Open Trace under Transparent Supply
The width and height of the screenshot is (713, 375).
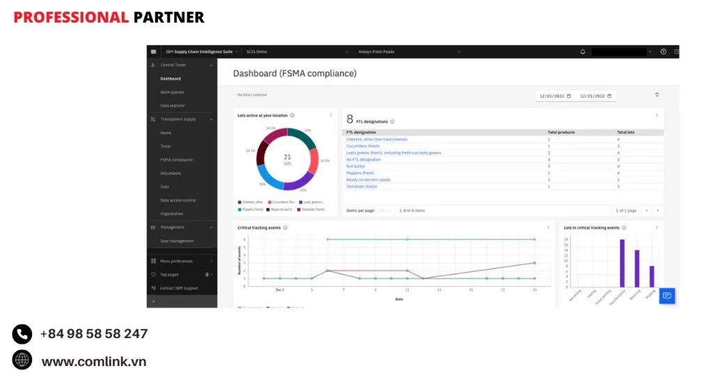(165, 146)
